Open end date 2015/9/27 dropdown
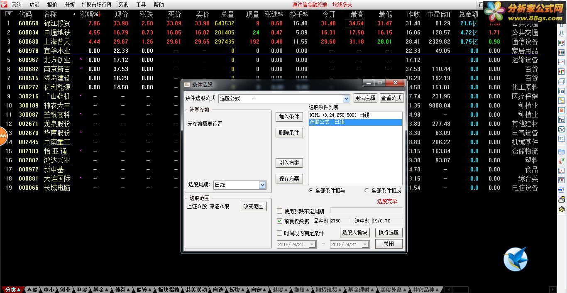Viewport: 567px width, 293px height. [x=365, y=244]
